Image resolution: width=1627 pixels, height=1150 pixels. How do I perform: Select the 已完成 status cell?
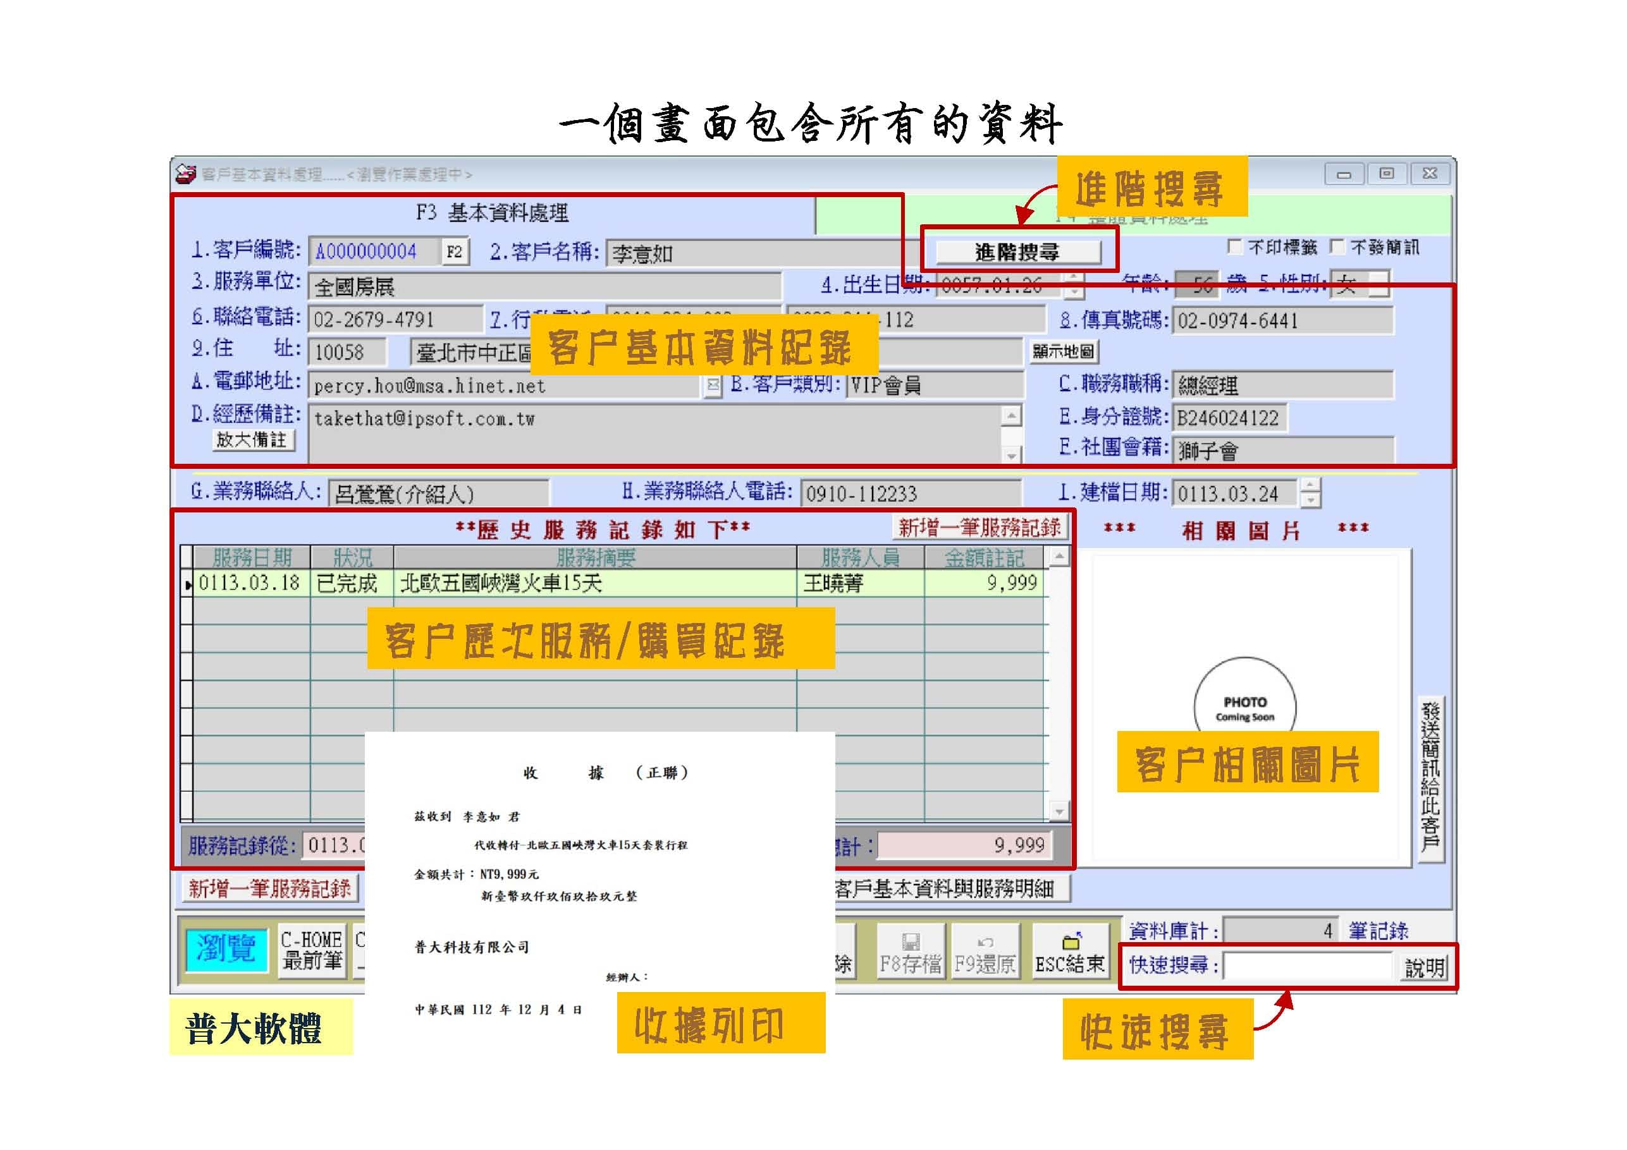point(352,583)
